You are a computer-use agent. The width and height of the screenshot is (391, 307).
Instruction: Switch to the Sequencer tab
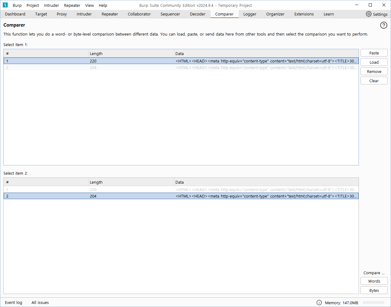point(170,14)
